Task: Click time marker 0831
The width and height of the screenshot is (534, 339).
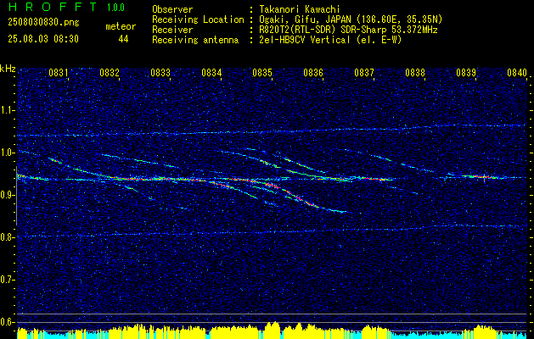Action: click(59, 73)
